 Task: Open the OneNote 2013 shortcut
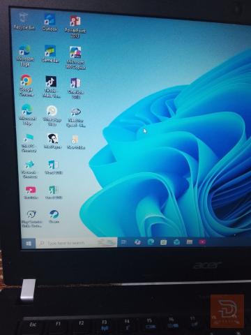point(75,88)
